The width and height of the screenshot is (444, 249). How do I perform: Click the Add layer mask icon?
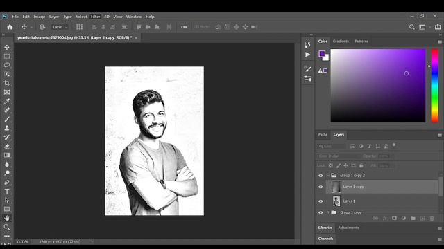[394, 219]
